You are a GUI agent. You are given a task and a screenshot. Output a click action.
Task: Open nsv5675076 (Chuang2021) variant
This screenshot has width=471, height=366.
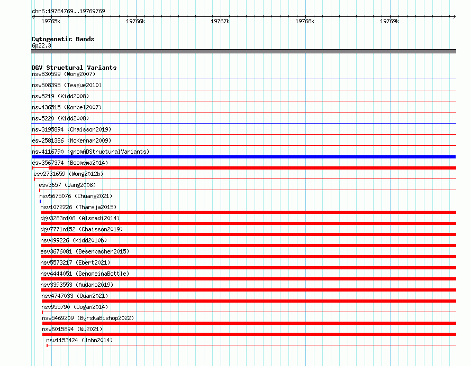coord(76,196)
